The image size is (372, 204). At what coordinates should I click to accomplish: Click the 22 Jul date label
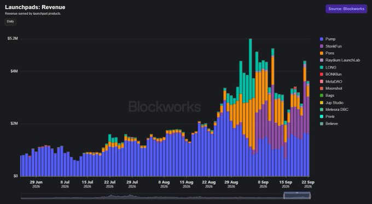[x=110, y=183]
